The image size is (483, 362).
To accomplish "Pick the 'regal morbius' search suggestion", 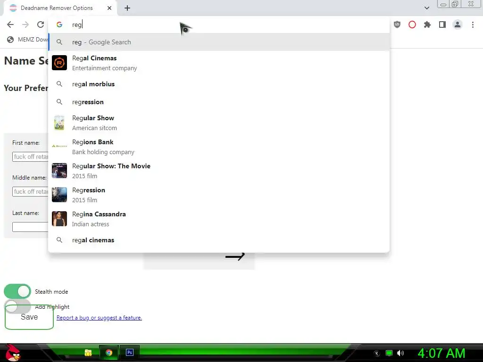I will click(219, 84).
